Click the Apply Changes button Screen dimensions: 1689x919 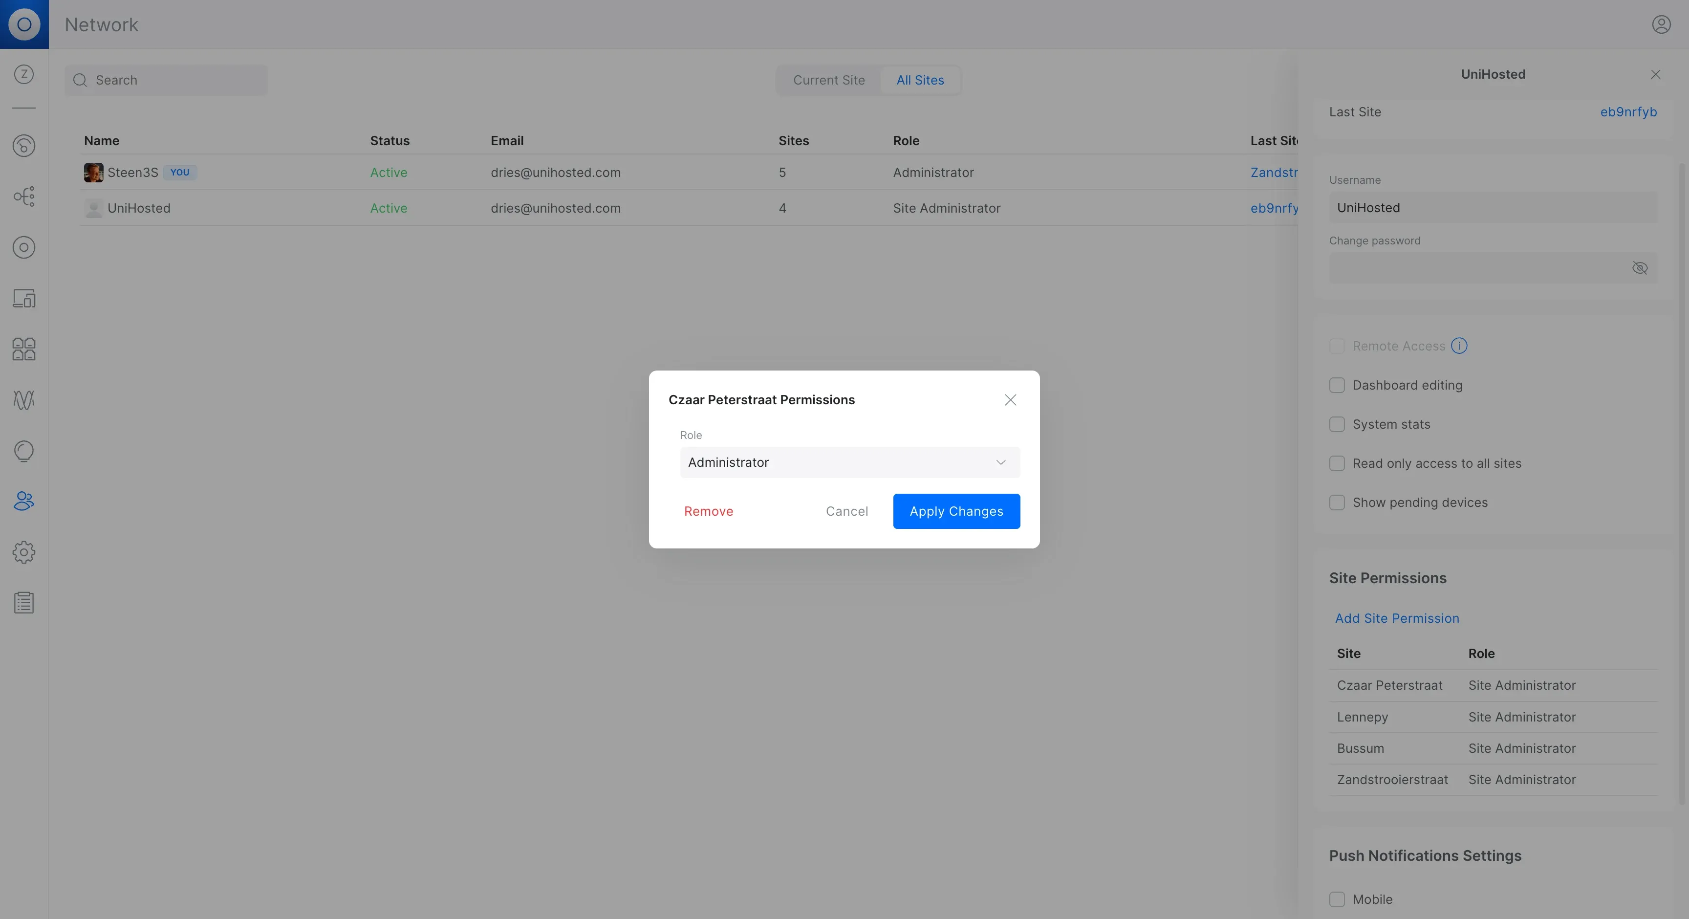[956, 511]
